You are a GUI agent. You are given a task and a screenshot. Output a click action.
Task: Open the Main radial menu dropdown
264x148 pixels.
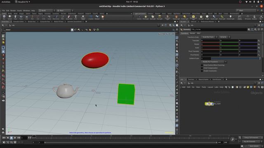[x=65, y=11]
